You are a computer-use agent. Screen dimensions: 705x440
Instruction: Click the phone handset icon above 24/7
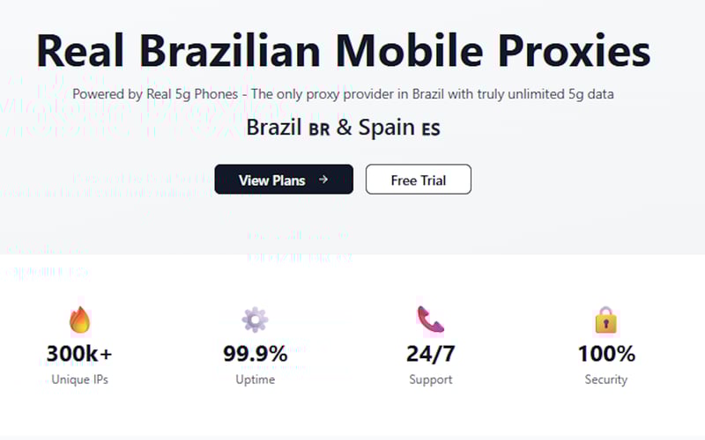[x=430, y=319]
